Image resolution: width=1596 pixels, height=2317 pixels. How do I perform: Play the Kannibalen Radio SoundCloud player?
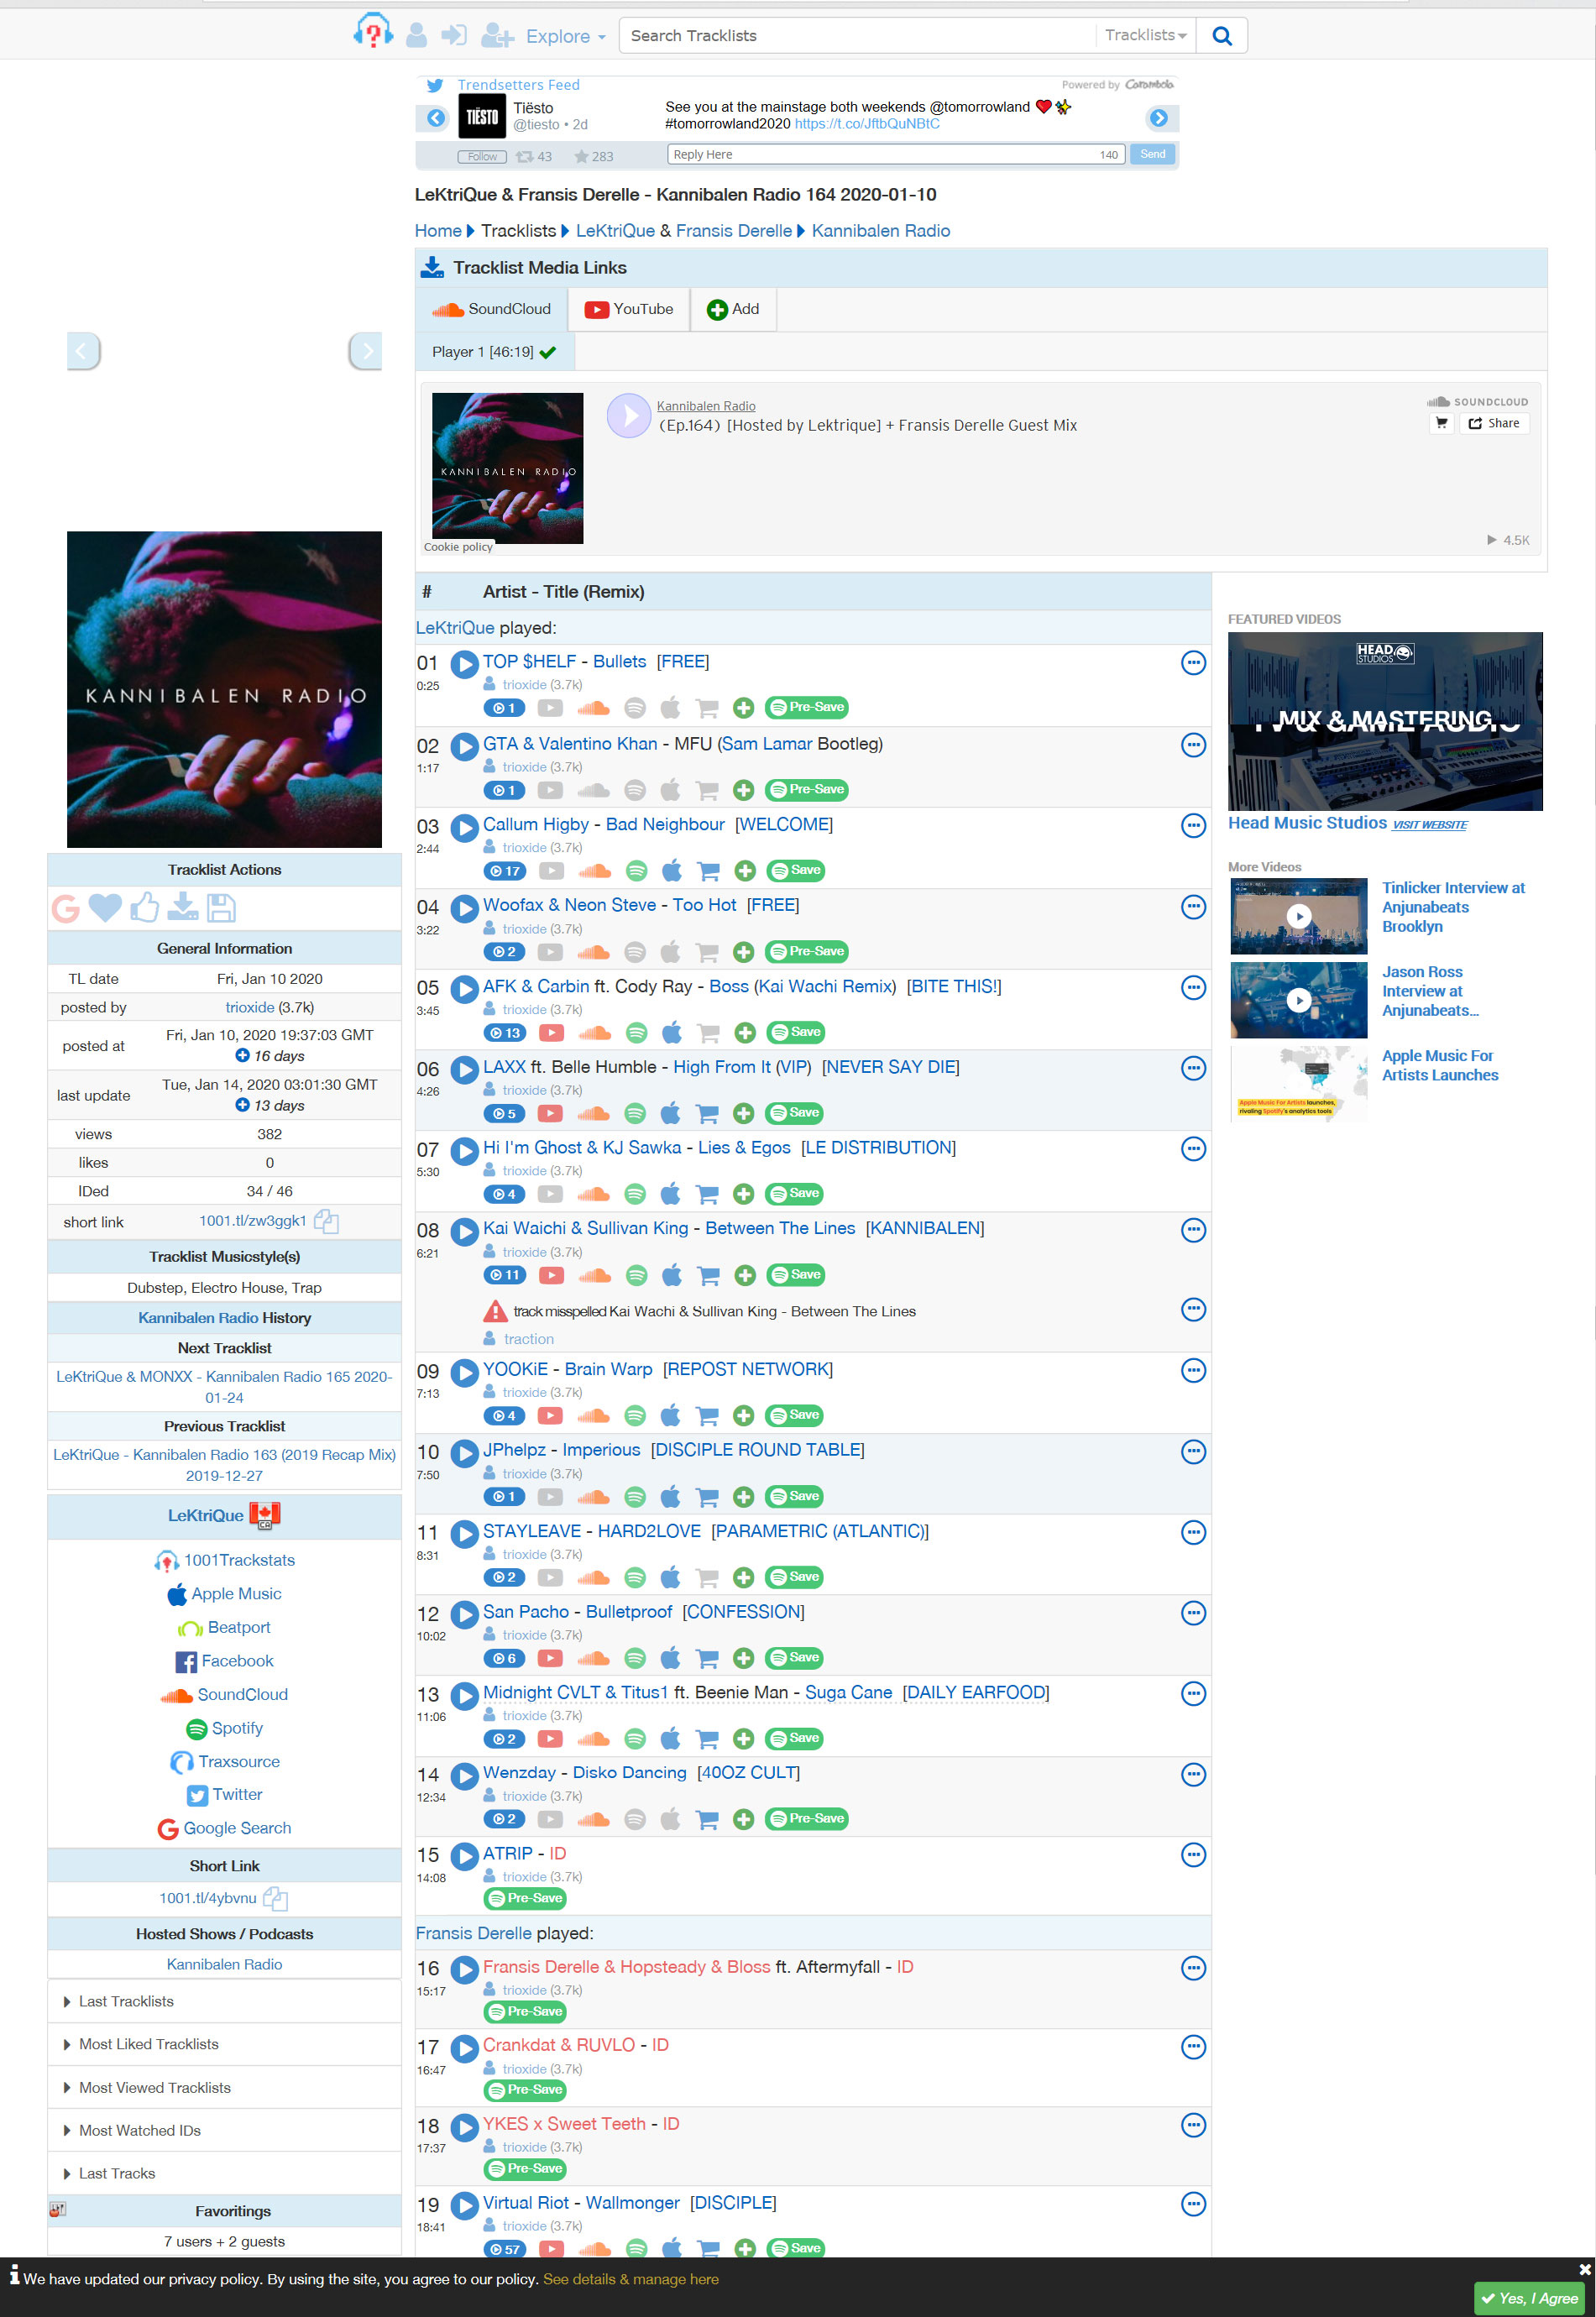[629, 415]
